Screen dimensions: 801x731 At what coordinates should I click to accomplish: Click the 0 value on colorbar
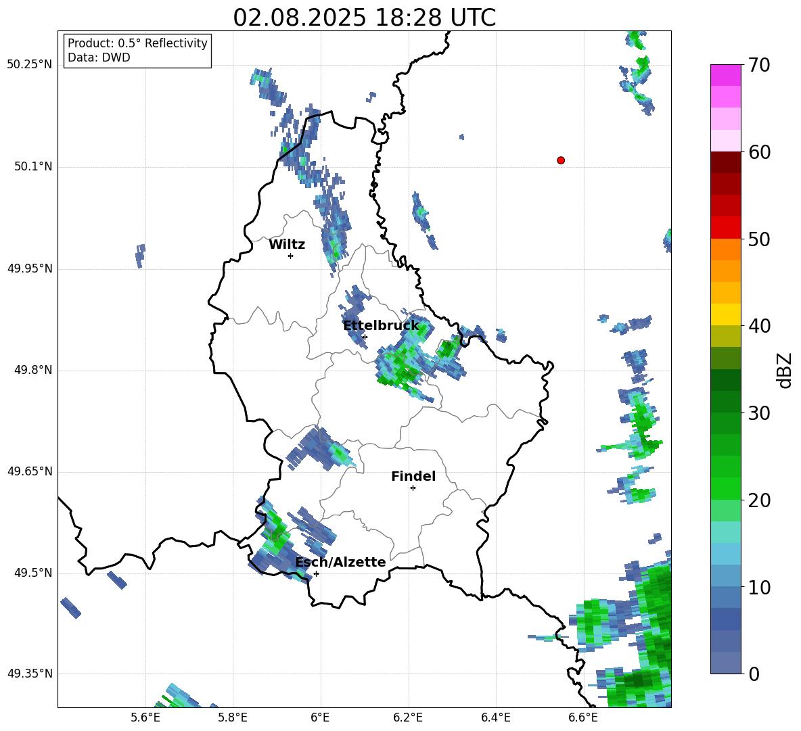coord(754,674)
